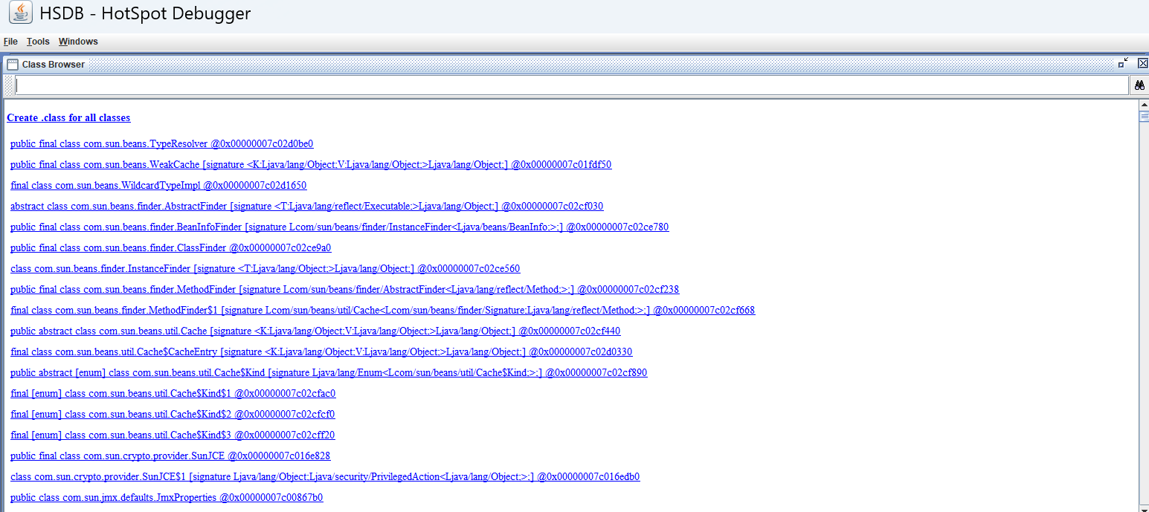
Task: Open public abstract enum Cache$Kind link
Action: (329, 373)
